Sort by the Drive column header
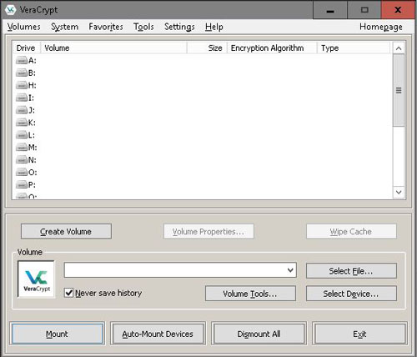Image resolution: width=417 pixels, height=357 pixels. 26,48
